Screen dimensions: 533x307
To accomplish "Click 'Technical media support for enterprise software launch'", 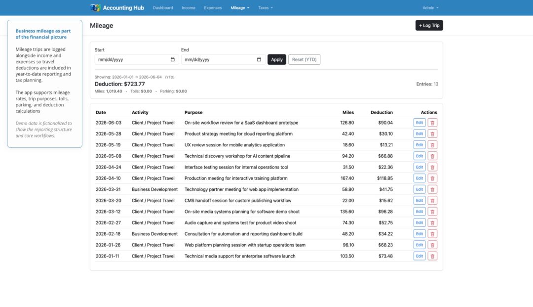I will point(240,256).
